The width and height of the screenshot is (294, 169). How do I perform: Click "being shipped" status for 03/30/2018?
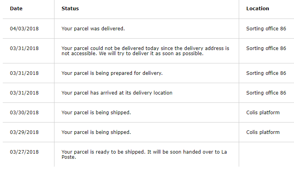(x=96, y=113)
